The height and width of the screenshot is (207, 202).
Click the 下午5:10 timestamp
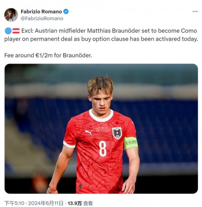(14, 203)
